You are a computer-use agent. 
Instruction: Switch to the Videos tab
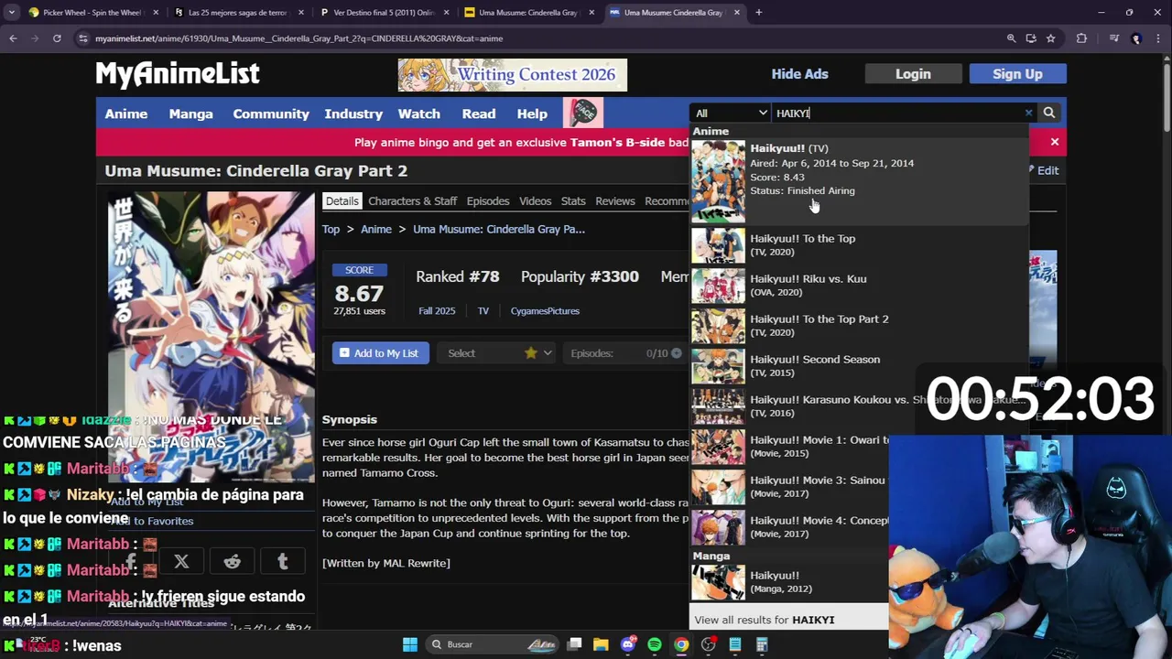[536, 201]
